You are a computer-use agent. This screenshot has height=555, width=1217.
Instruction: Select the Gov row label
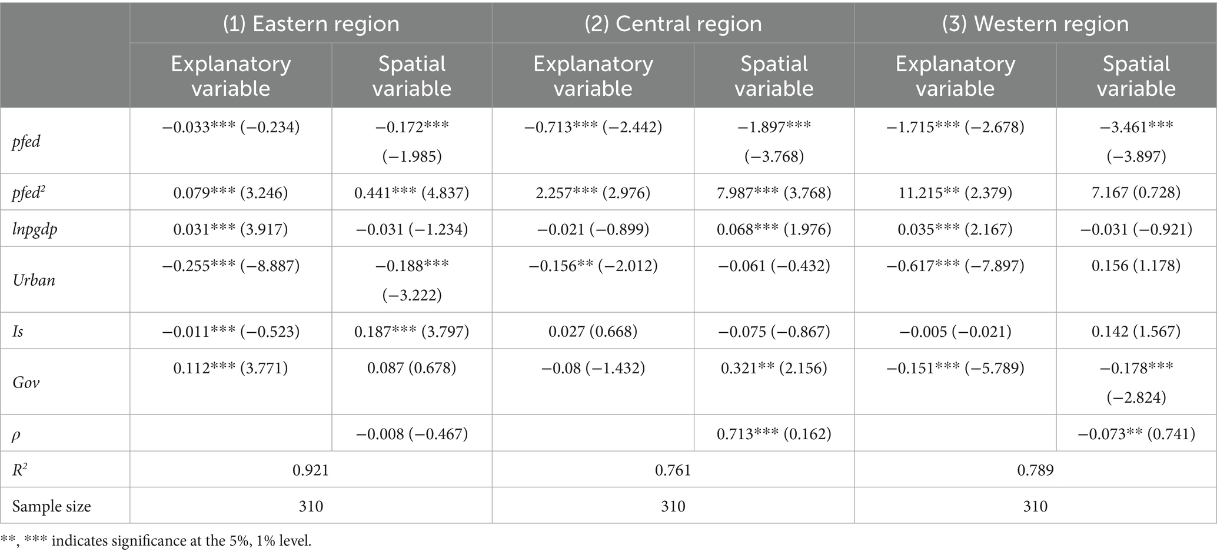click(26, 383)
